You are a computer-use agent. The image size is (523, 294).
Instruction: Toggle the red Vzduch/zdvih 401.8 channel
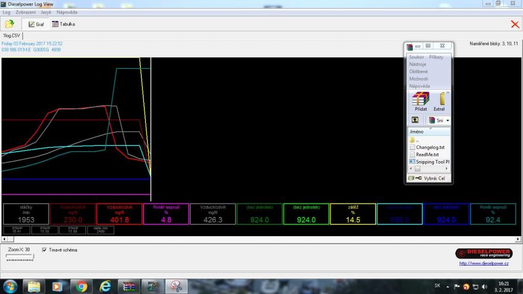tap(119, 214)
